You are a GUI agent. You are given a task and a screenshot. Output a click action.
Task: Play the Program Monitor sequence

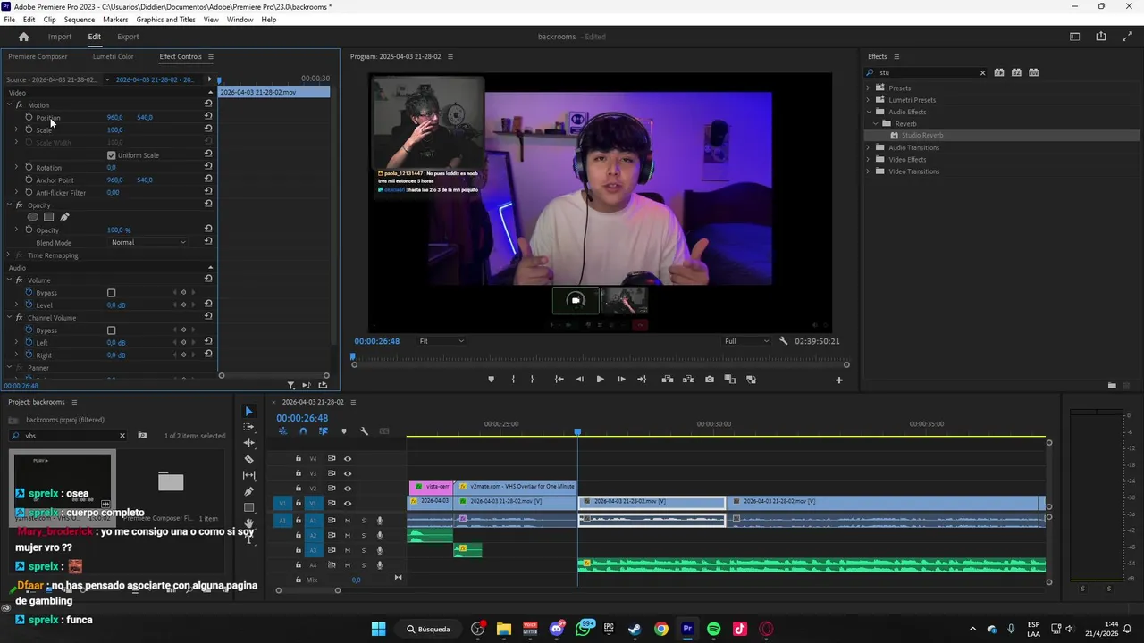click(x=600, y=380)
